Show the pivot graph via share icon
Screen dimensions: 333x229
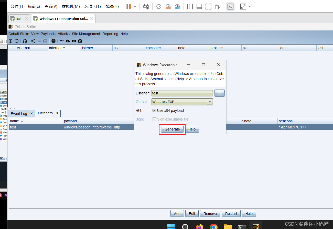pos(33,41)
